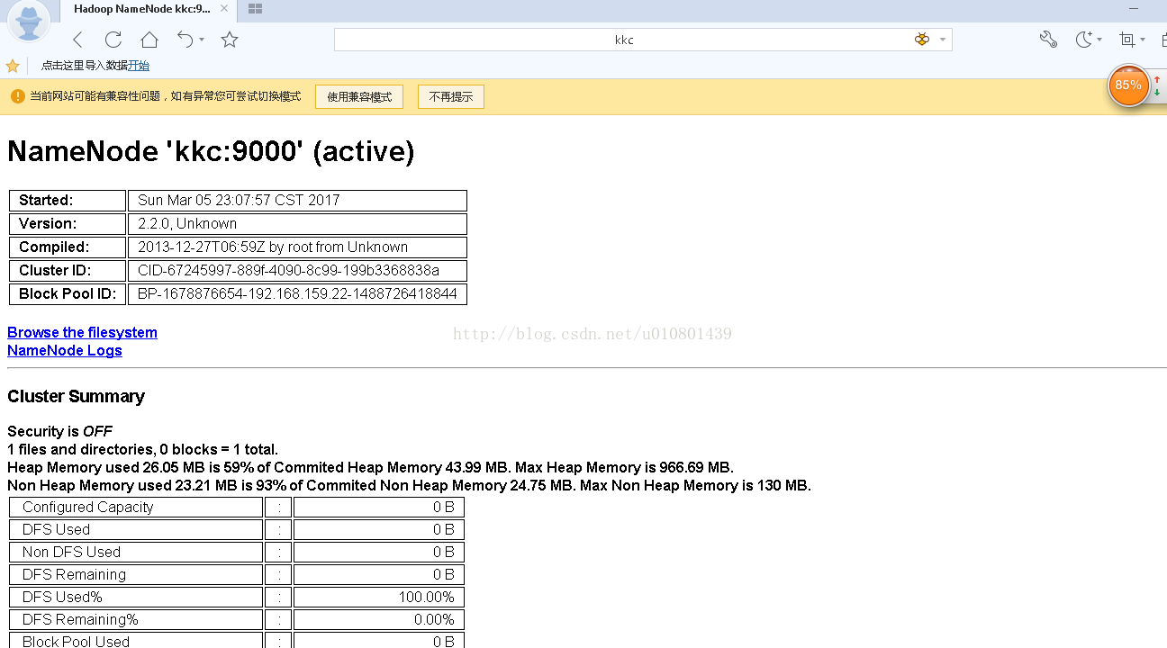Image resolution: width=1167 pixels, height=648 pixels.
Task: Click the DFS Used label cell
Action: point(136,529)
